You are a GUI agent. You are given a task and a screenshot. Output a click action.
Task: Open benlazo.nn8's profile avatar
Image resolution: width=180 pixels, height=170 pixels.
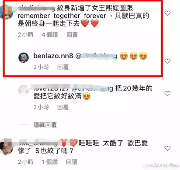(x=24, y=58)
